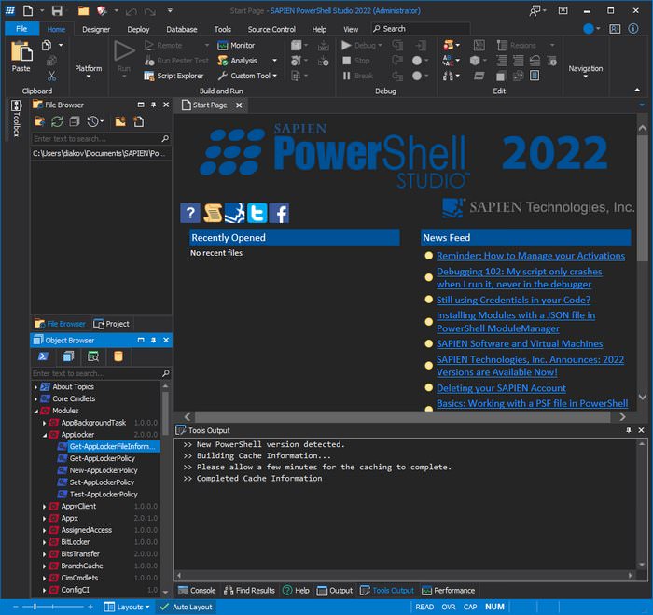This screenshot has height=615, width=653.
Task: Pin the Object Browser panel
Action: point(154,341)
